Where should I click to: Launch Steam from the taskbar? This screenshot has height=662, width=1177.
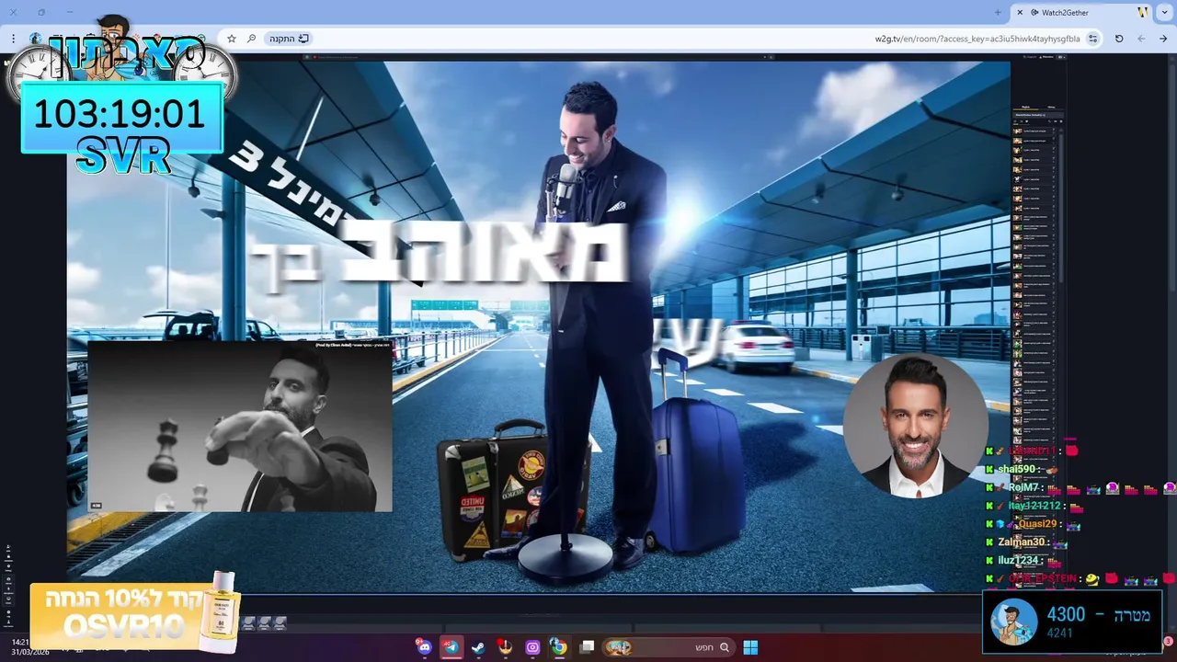coord(478,647)
